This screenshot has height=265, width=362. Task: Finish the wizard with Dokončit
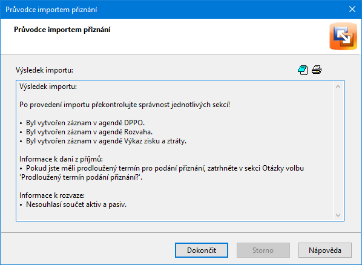tap(202, 250)
